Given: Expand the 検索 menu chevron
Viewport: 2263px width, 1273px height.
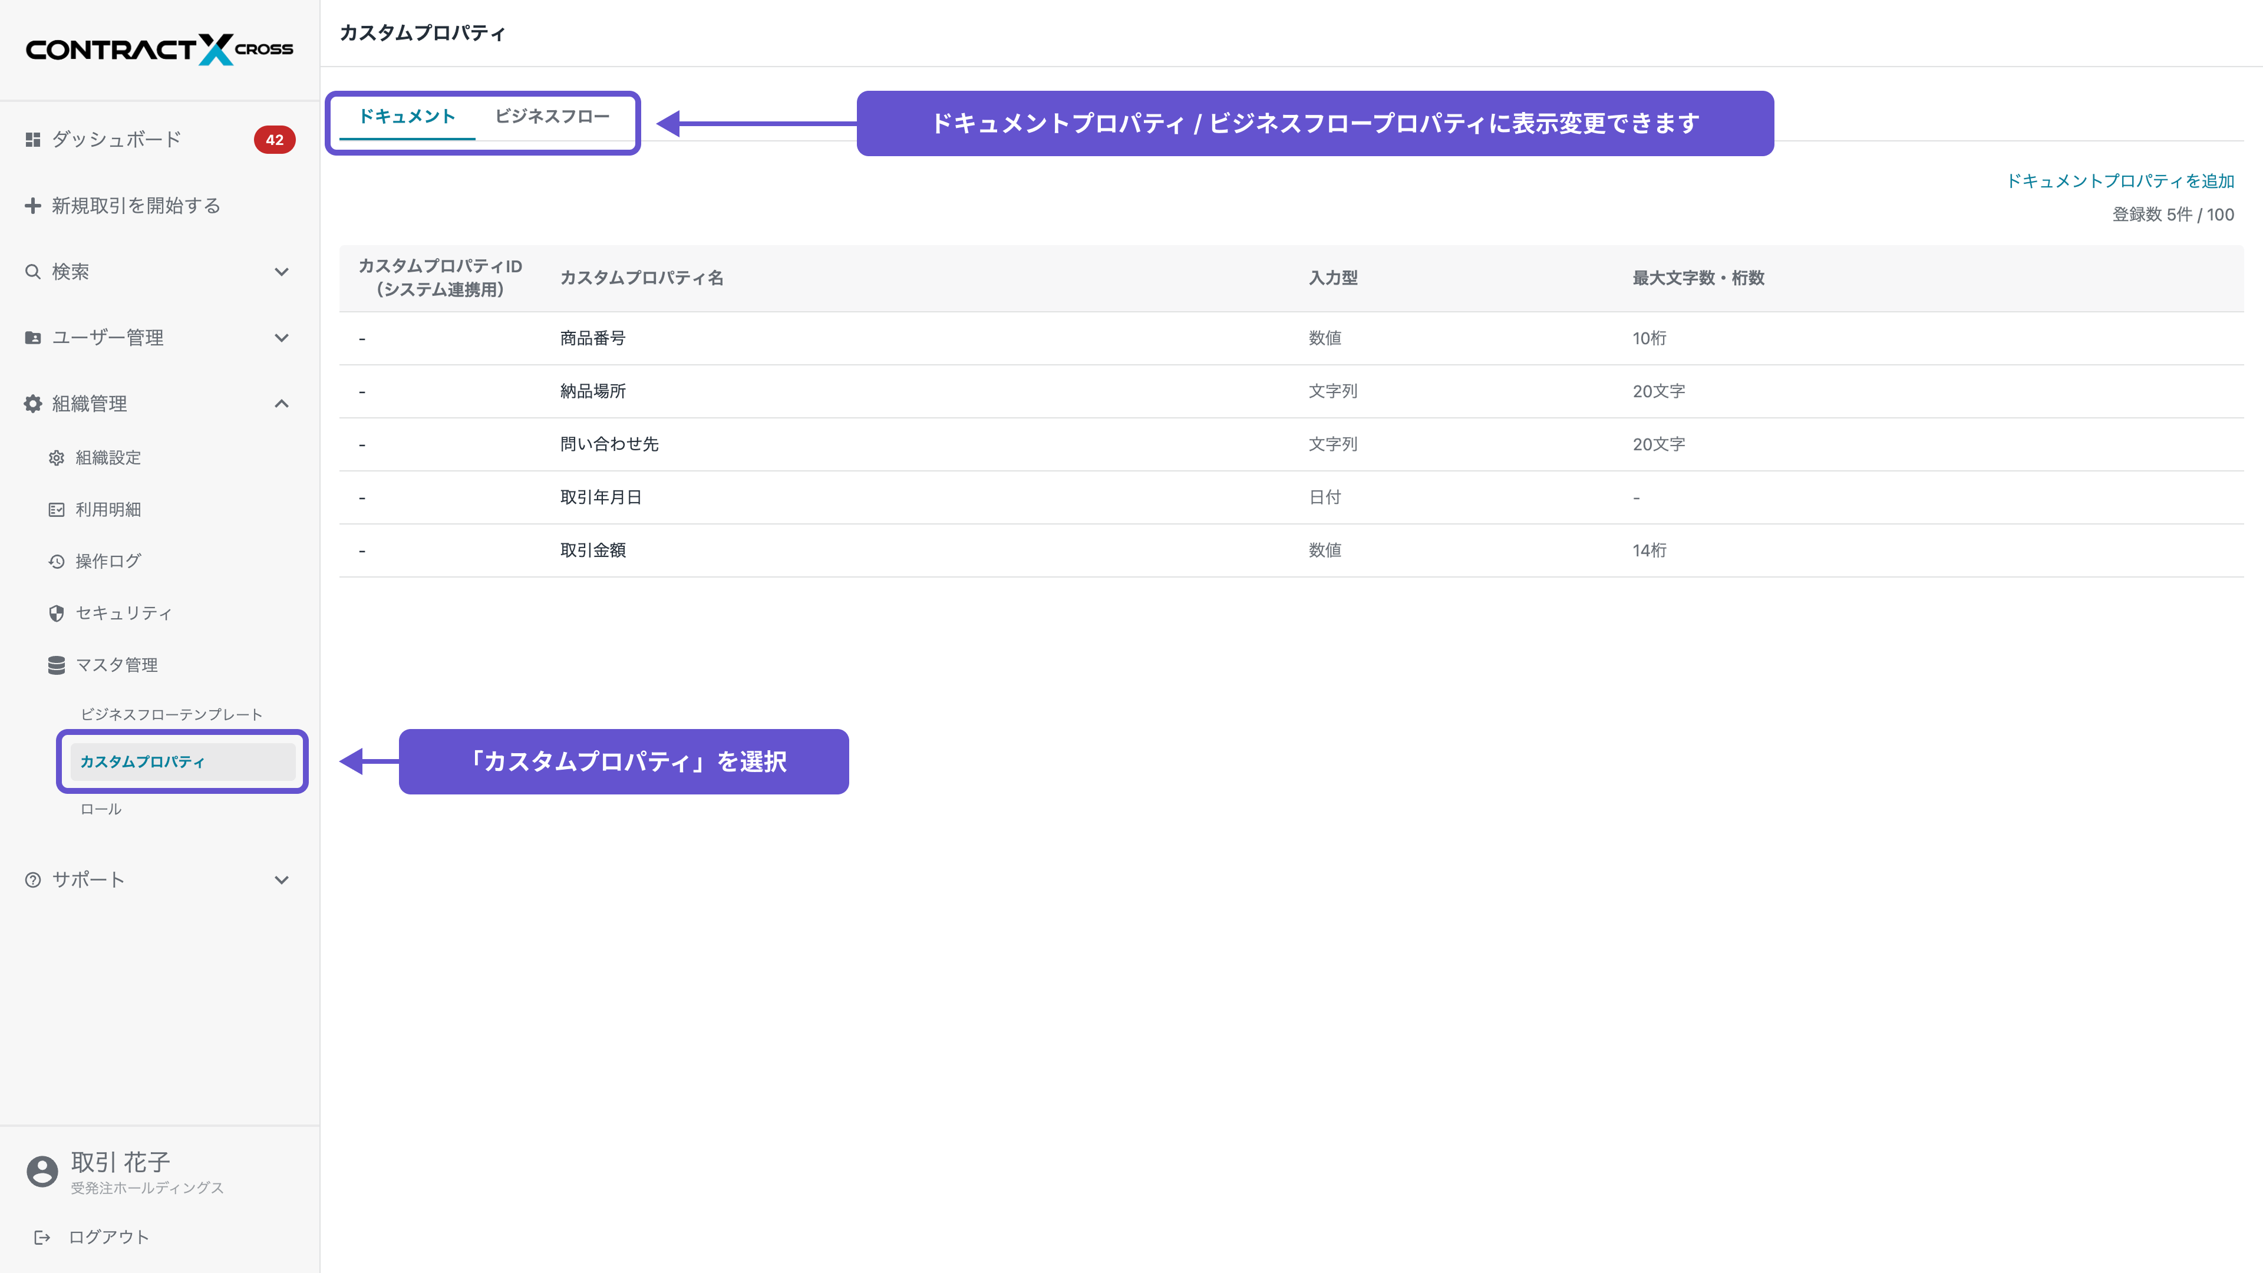Looking at the screenshot, I should [281, 272].
